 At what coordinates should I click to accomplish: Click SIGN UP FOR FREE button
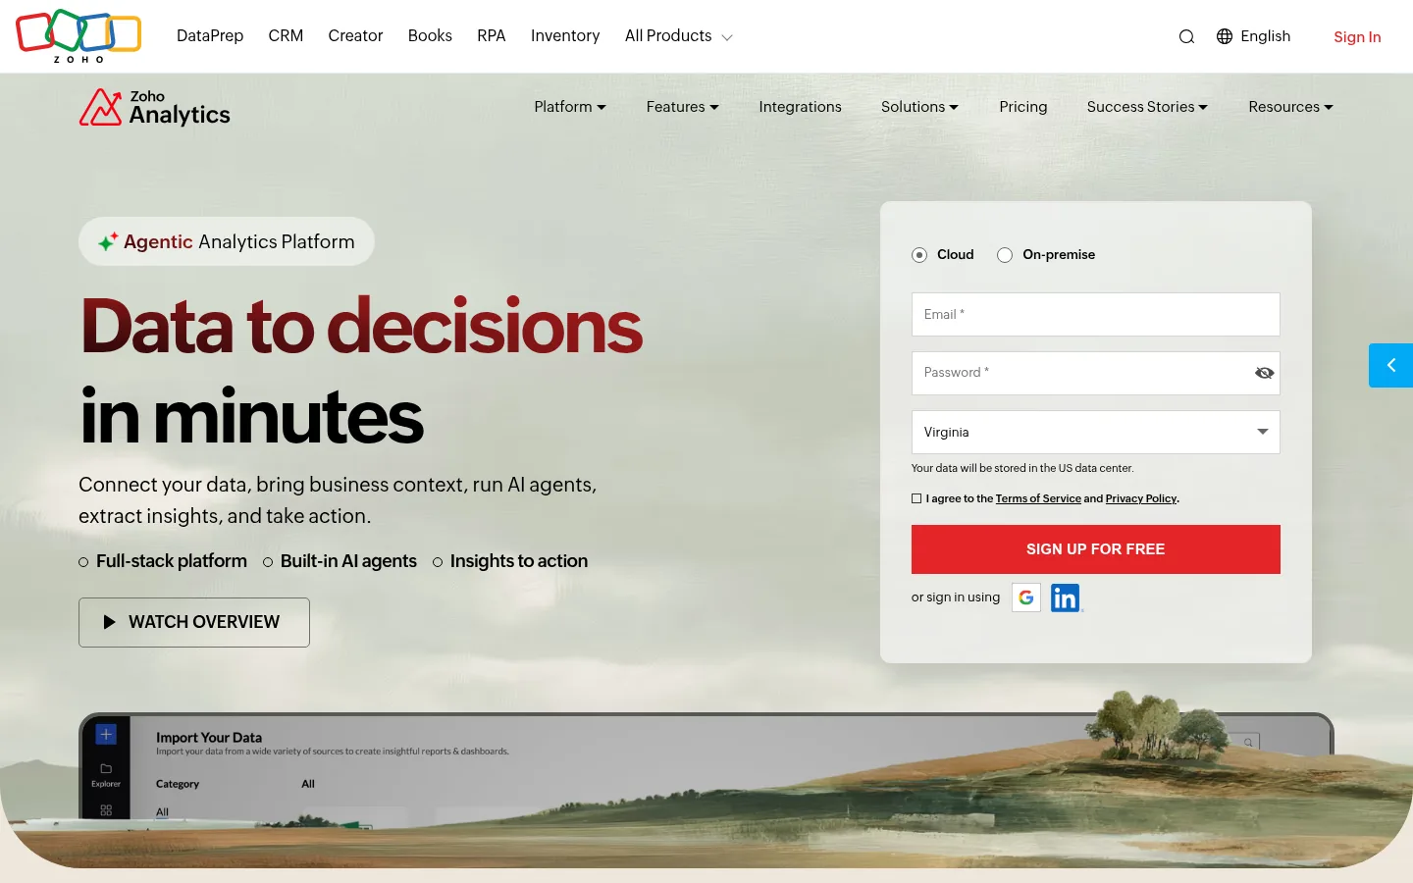[1095, 549]
